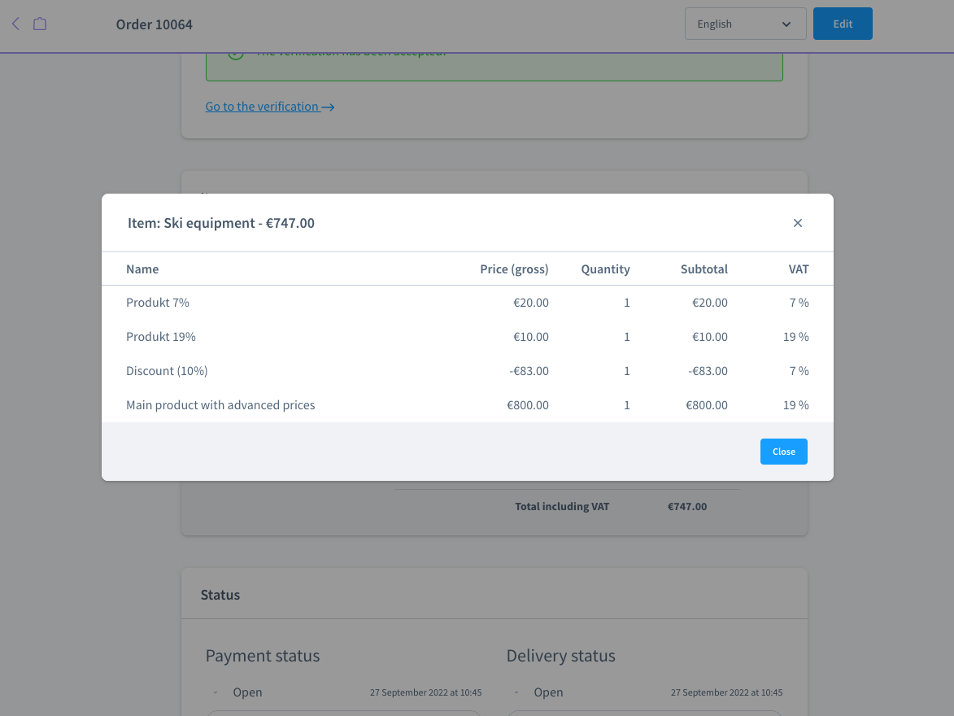Click the payment status timestamp 27 September 2022
The height and width of the screenshot is (716, 954).
click(x=426, y=693)
